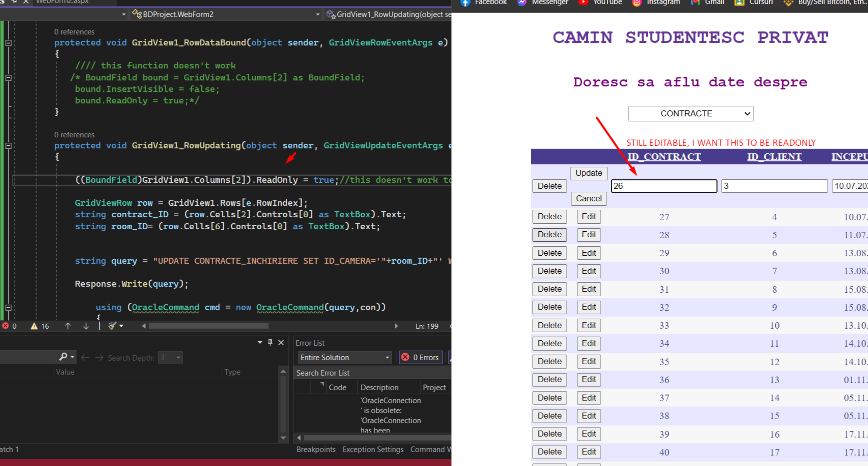Click the red error icon in the status bar
The height and width of the screenshot is (466, 868).
[x=5, y=326]
